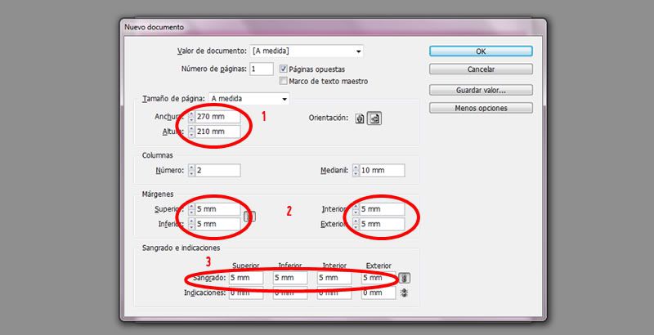Click Interior margin stepper arrows
654x335 pixels.
point(356,209)
